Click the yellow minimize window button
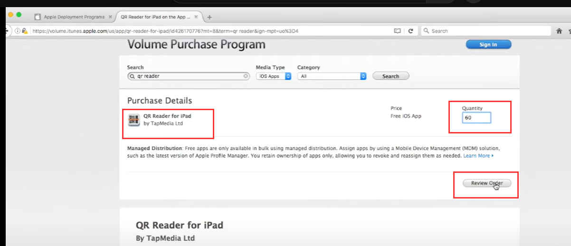The width and height of the screenshot is (571, 246). tap(11, 15)
